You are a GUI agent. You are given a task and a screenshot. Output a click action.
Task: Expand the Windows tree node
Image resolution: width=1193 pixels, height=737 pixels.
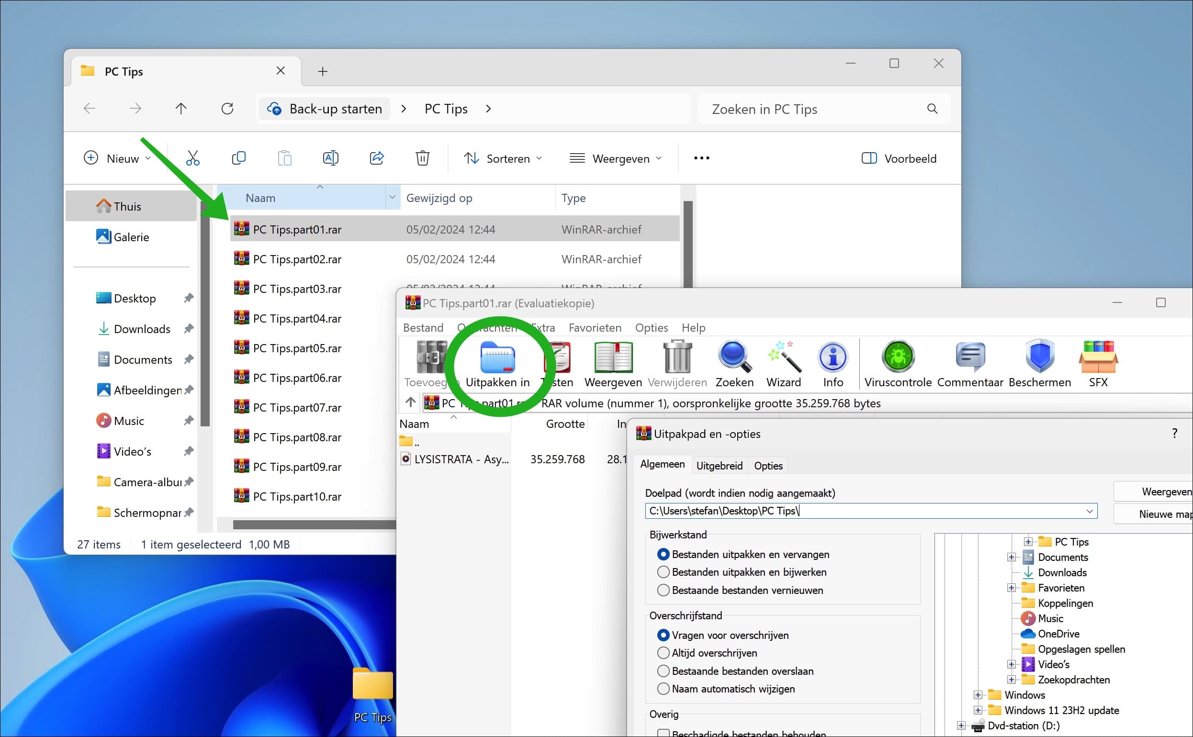click(x=978, y=694)
